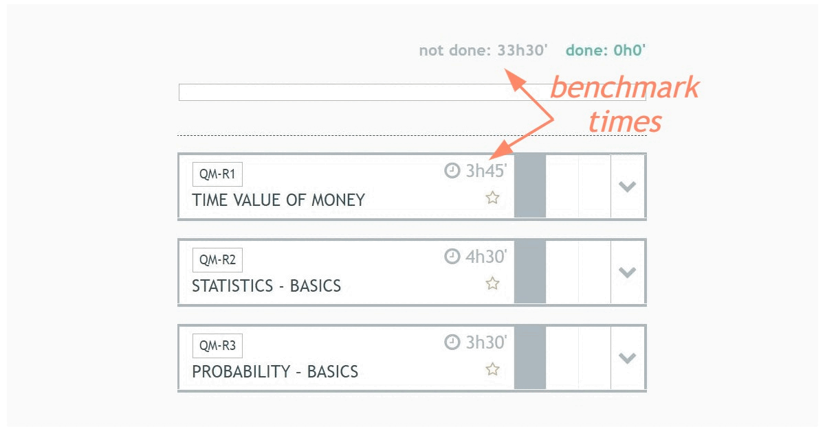This screenshot has width=825, height=431.
Task: Click the QM-R1 reading tag
Action: (217, 174)
